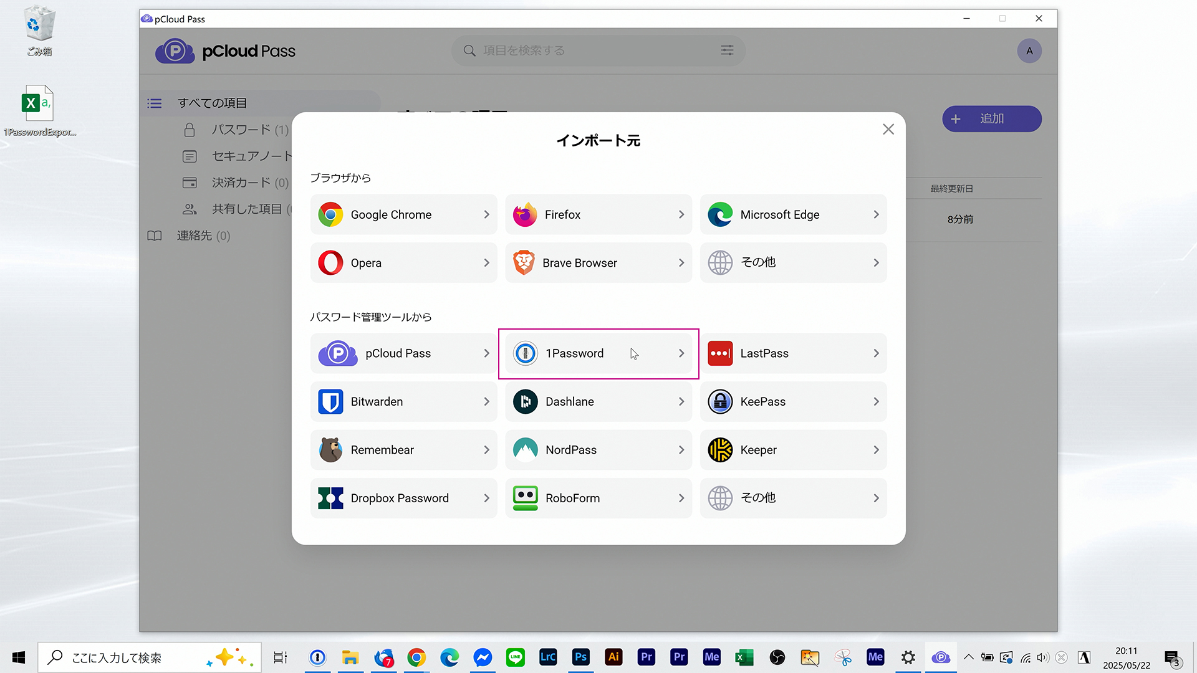Expand Dropbox Password import chevron
The width and height of the screenshot is (1197, 673).
pos(486,499)
